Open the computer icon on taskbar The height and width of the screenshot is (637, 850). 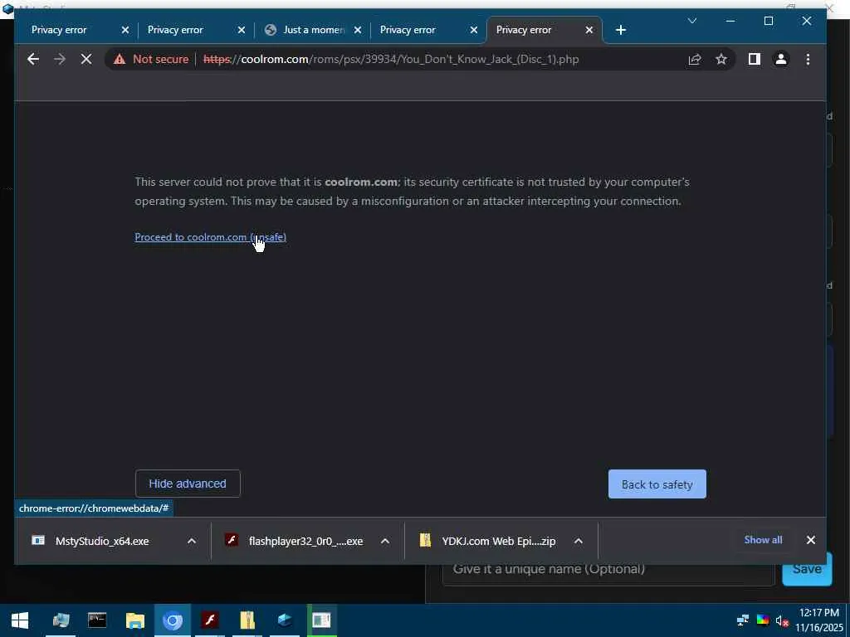pyautogui.click(x=61, y=620)
